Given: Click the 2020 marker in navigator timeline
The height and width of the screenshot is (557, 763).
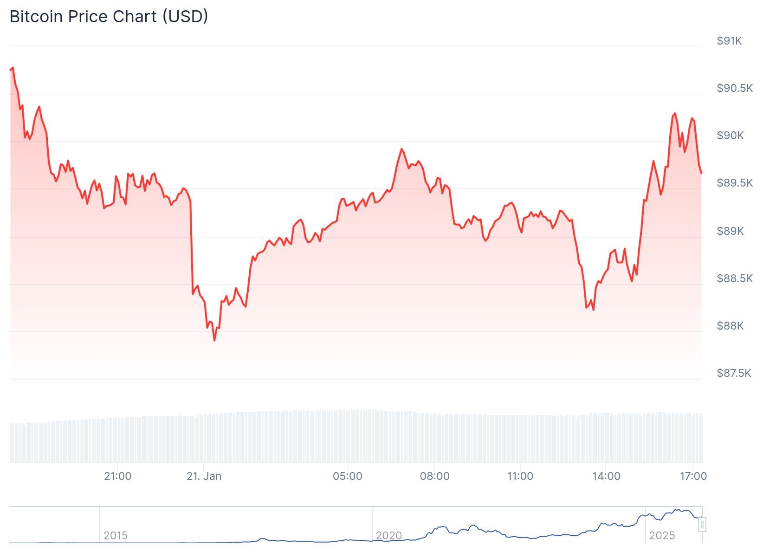Looking at the screenshot, I should (388, 536).
